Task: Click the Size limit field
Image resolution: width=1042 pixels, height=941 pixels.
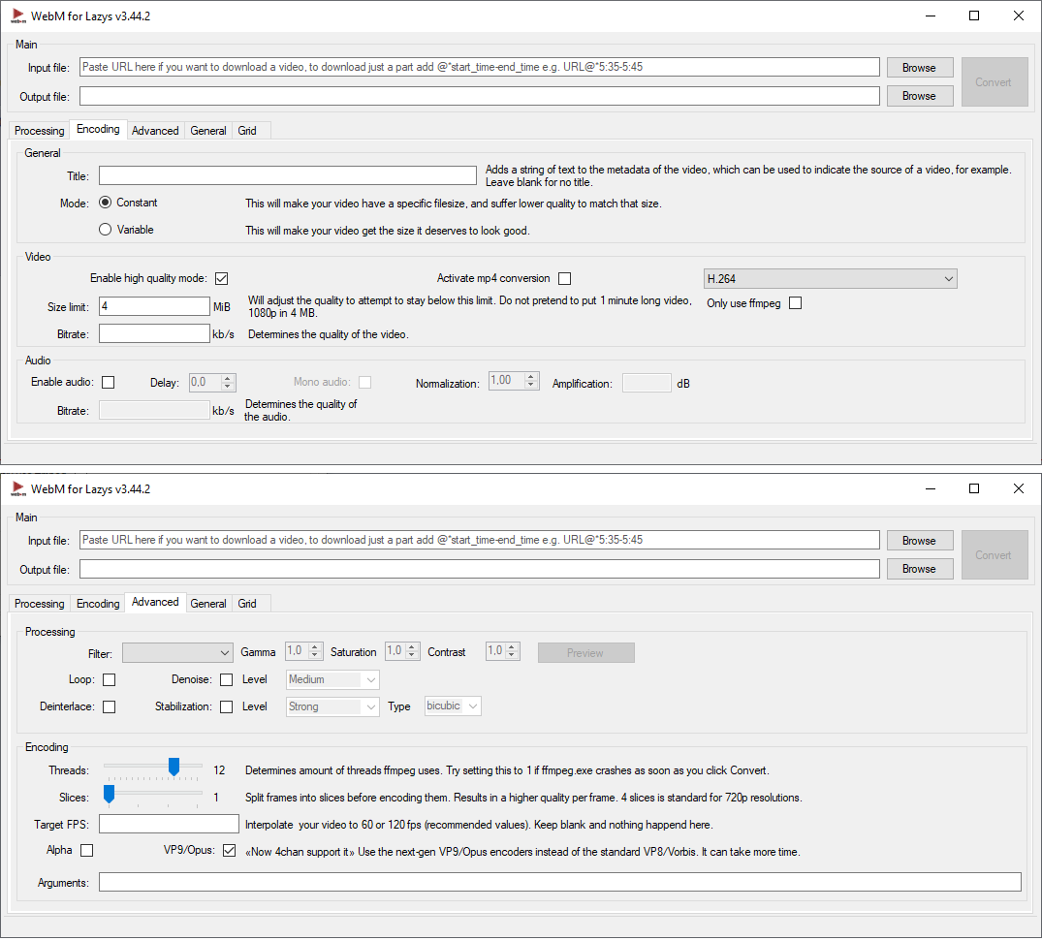Action: coord(154,306)
